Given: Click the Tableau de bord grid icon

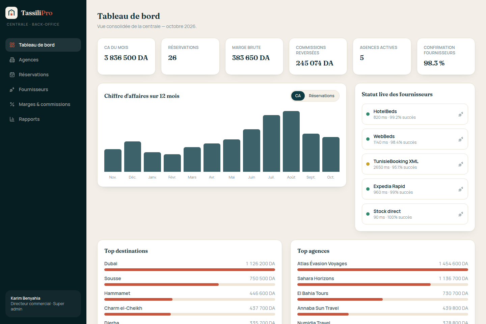Looking at the screenshot, I should tap(12, 45).
